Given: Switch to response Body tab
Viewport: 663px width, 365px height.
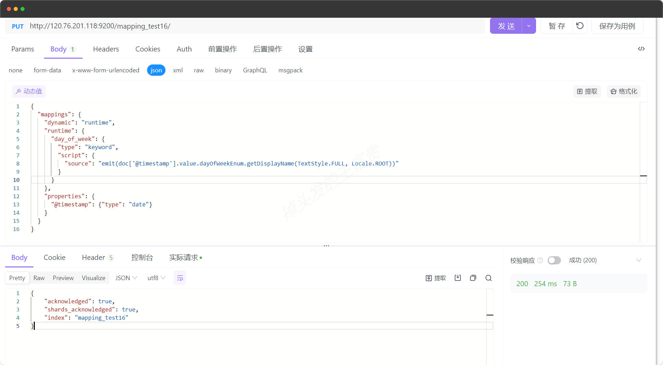Looking at the screenshot, I should pyautogui.click(x=19, y=258).
